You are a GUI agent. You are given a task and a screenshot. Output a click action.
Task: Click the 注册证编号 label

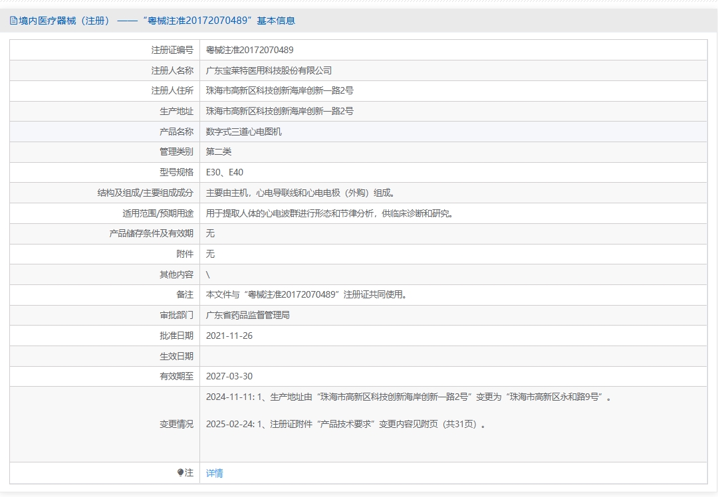(x=172, y=50)
